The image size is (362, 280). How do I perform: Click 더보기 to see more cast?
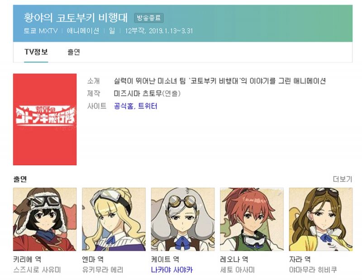(343, 179)
